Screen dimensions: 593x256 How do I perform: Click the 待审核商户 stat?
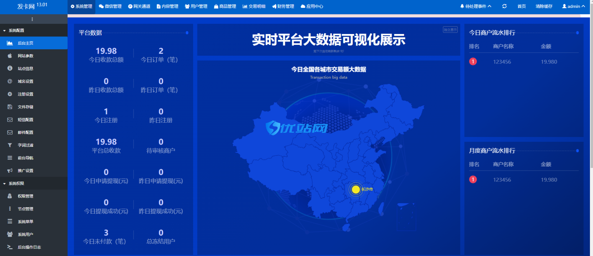161,146
